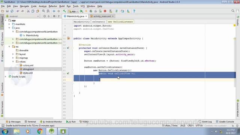Viewport: 240px width, 135px height.
Task: Open the Build menu
Action: click(62, 6)
